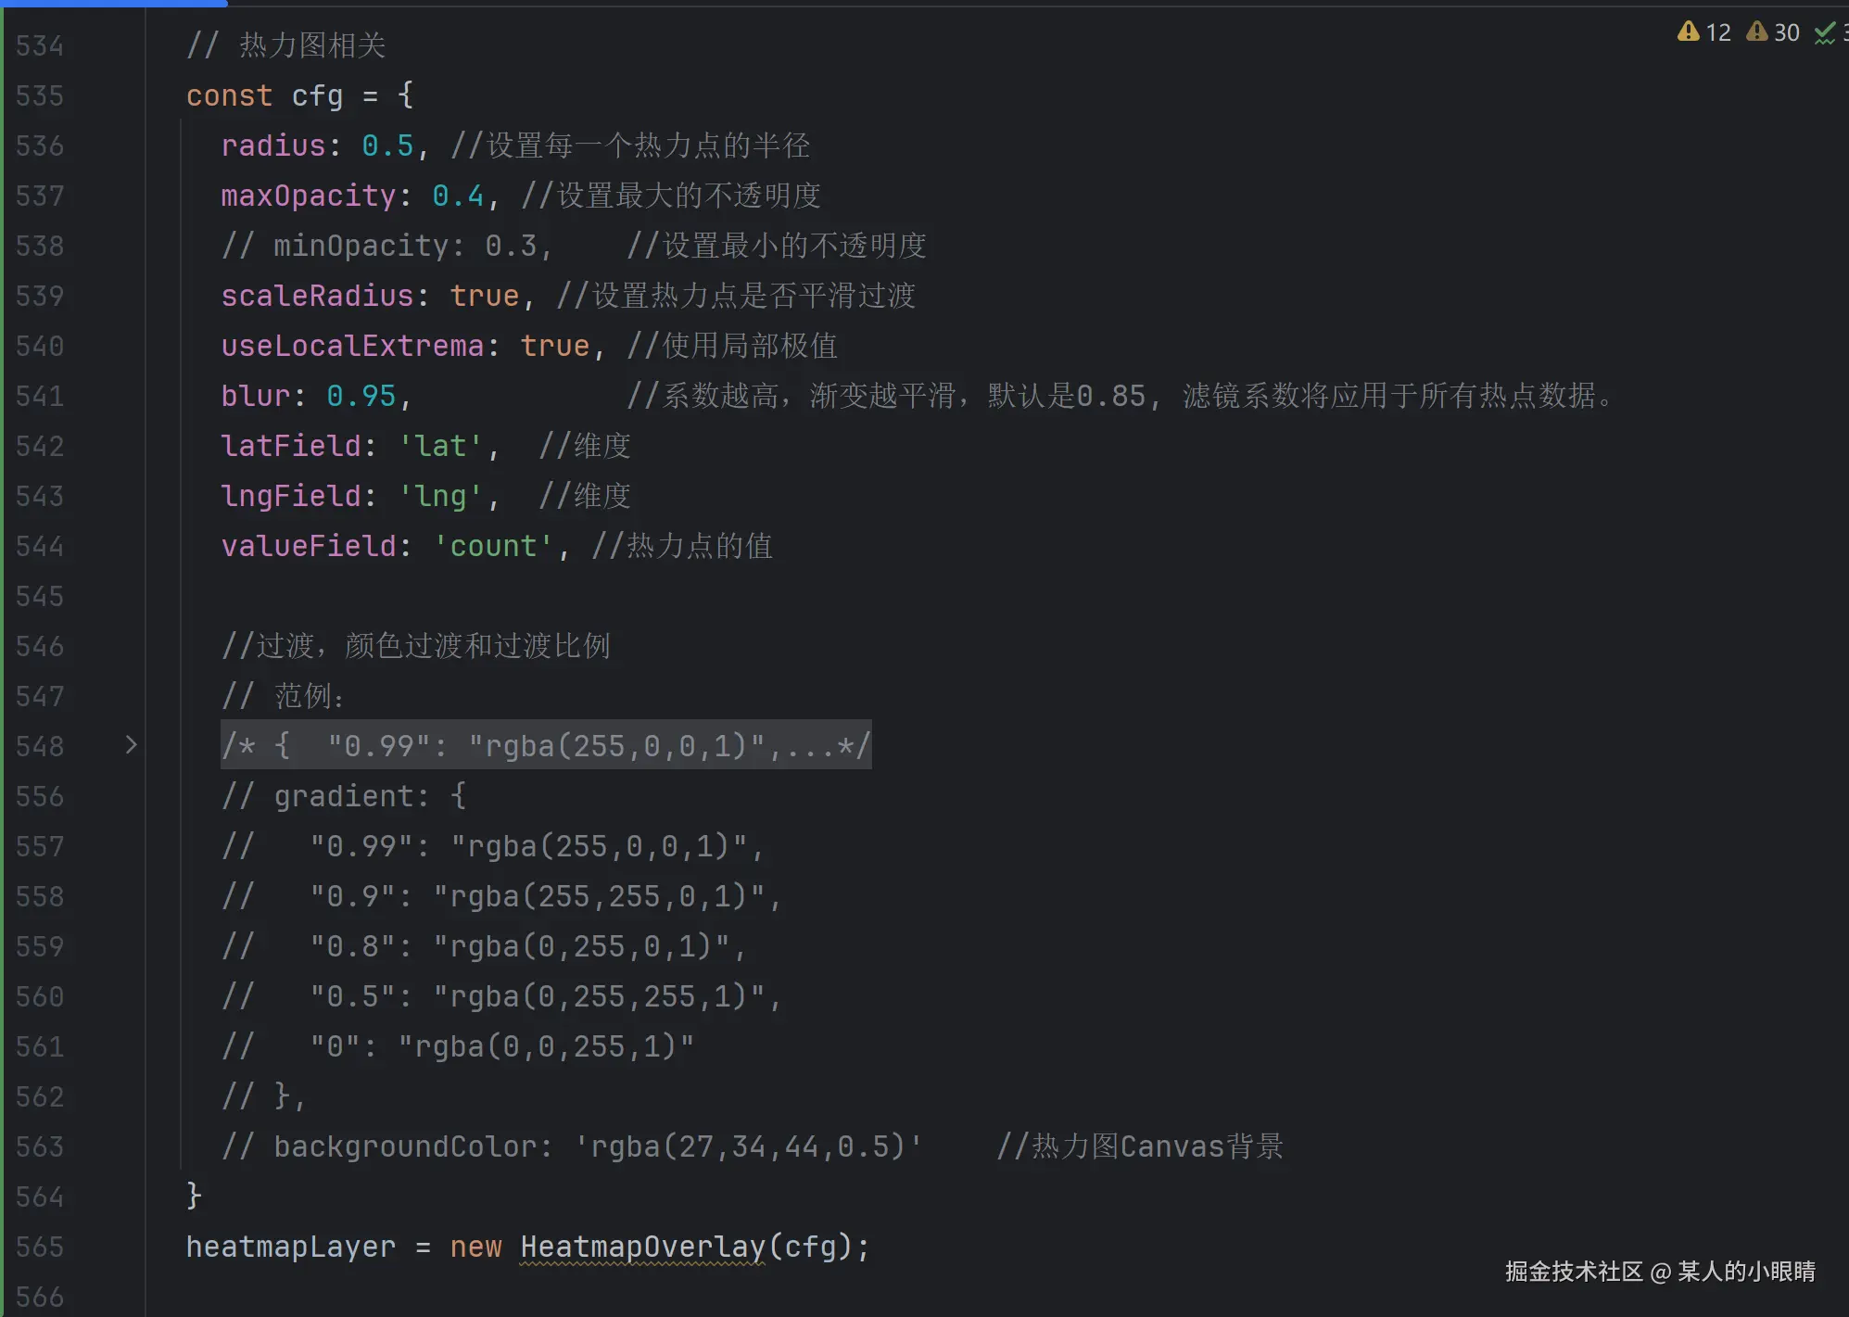Image resolution: width=1849 pixels, height=1317 pixels.
Task: Click the useLocalExtrema property name
Action: (352, 346)
